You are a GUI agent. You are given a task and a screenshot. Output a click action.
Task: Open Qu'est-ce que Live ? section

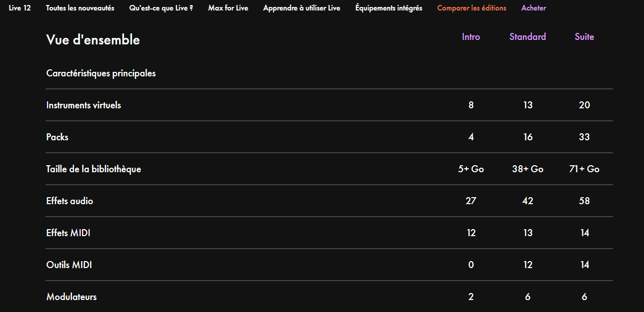(x=161, y=8)
